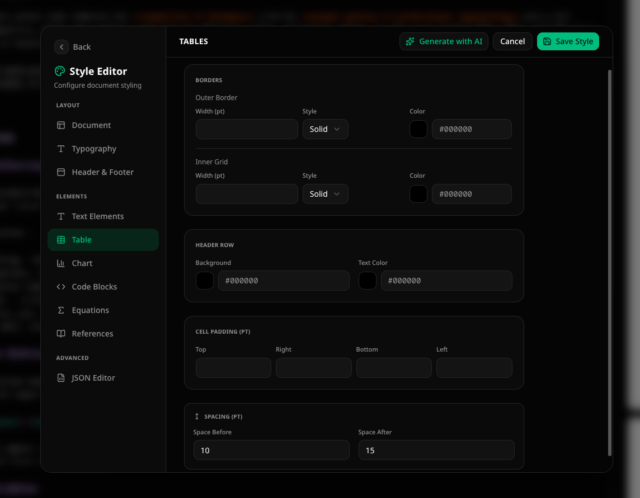Click the JSON Editor file icon
Screen dimensions: 640x498
point(61,378)
